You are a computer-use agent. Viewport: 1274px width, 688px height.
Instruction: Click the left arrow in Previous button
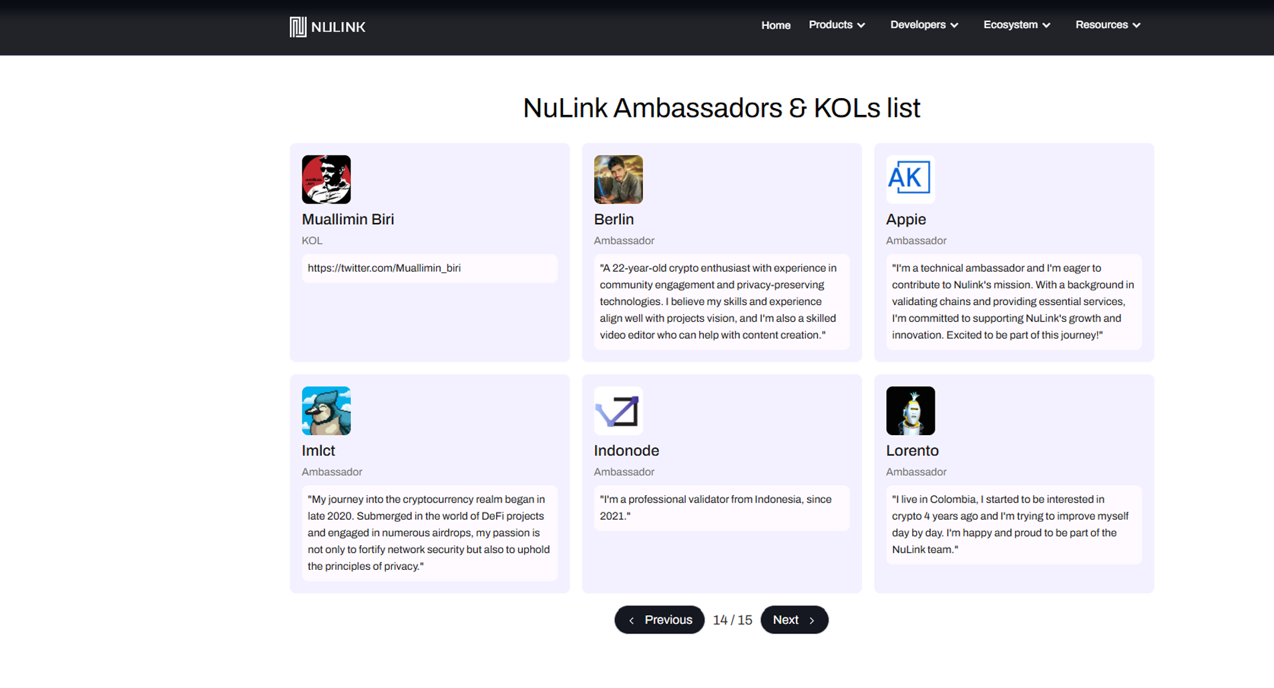coord(632,621)
